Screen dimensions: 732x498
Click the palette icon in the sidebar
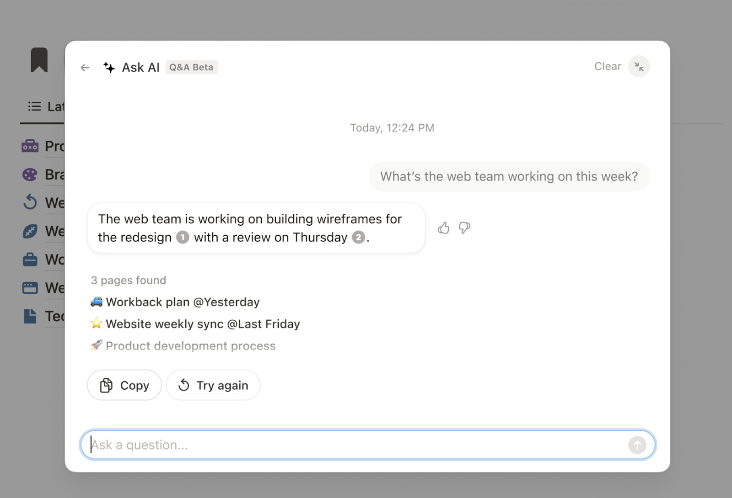(x=30, y=175)
